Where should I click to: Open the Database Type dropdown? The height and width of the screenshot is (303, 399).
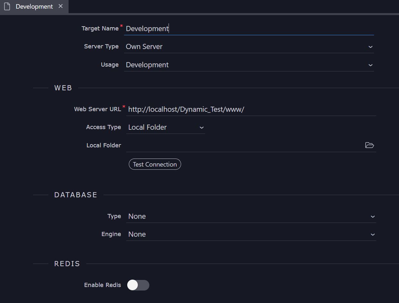tap(251, 217)
